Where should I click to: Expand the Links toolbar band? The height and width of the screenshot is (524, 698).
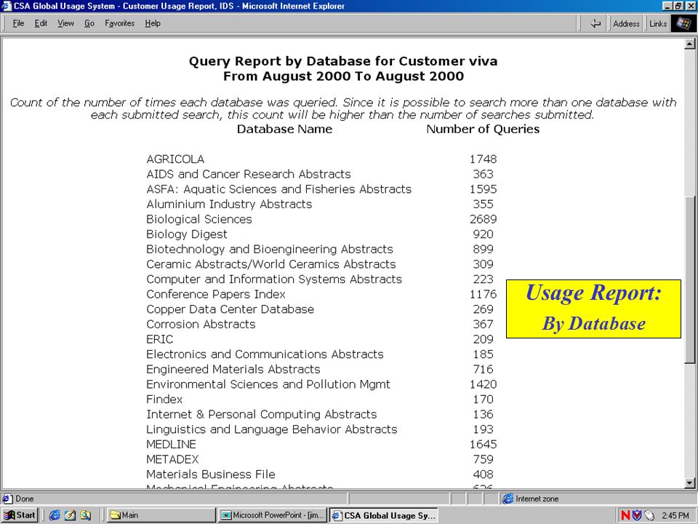[658, 23]
